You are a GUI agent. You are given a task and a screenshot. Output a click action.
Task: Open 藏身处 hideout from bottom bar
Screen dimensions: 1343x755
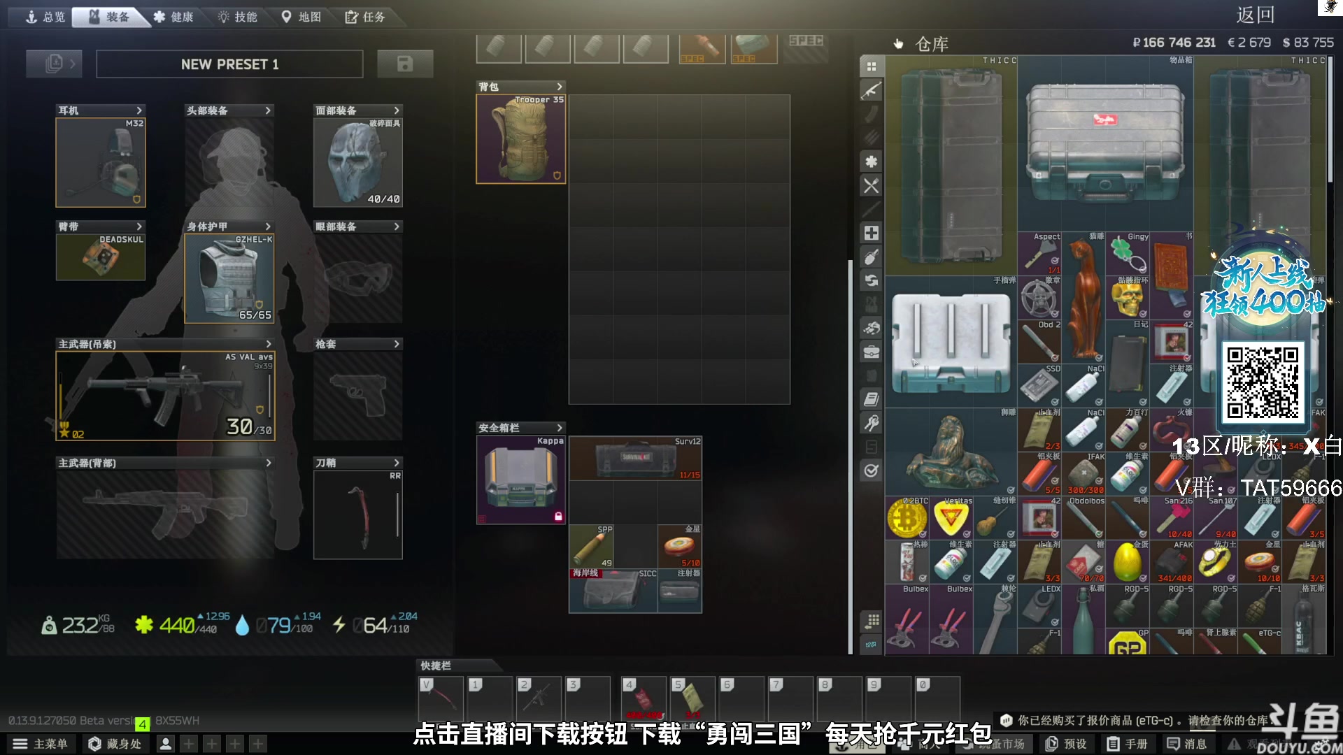115,744
